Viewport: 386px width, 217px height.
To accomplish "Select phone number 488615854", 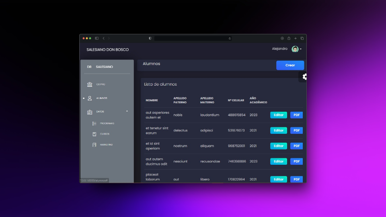I will [236, 115].
